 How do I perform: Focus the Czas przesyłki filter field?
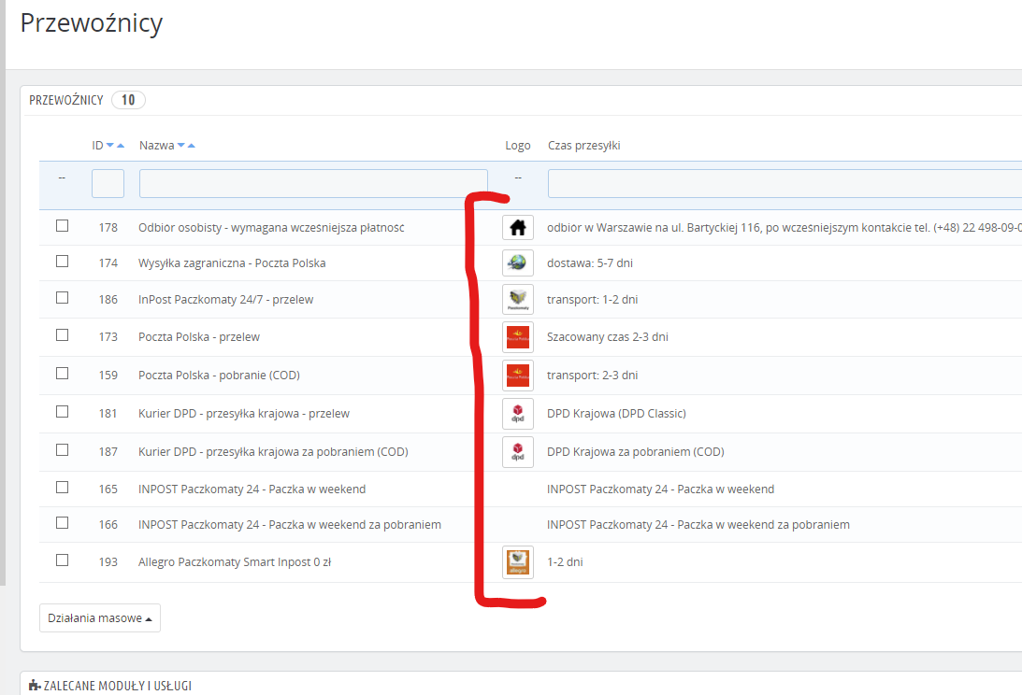[784, 184]
